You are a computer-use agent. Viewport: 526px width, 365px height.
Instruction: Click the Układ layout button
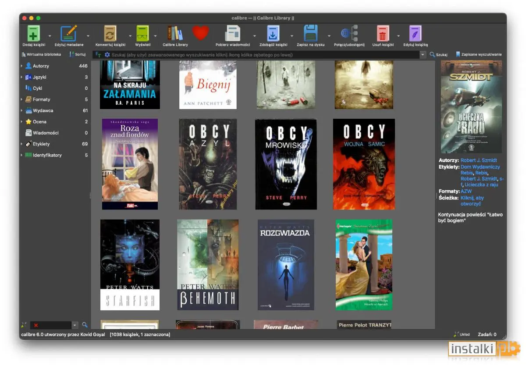tap(462, 334)
